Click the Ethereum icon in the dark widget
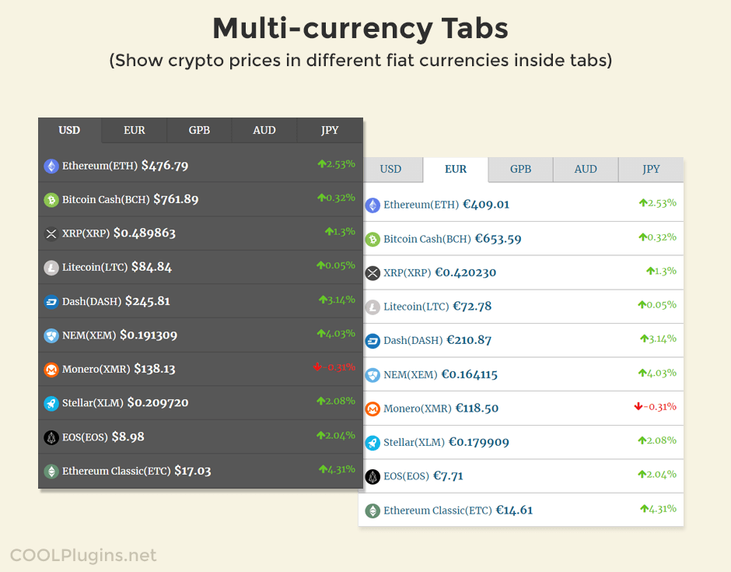731x572 pixels. point(51,166)
